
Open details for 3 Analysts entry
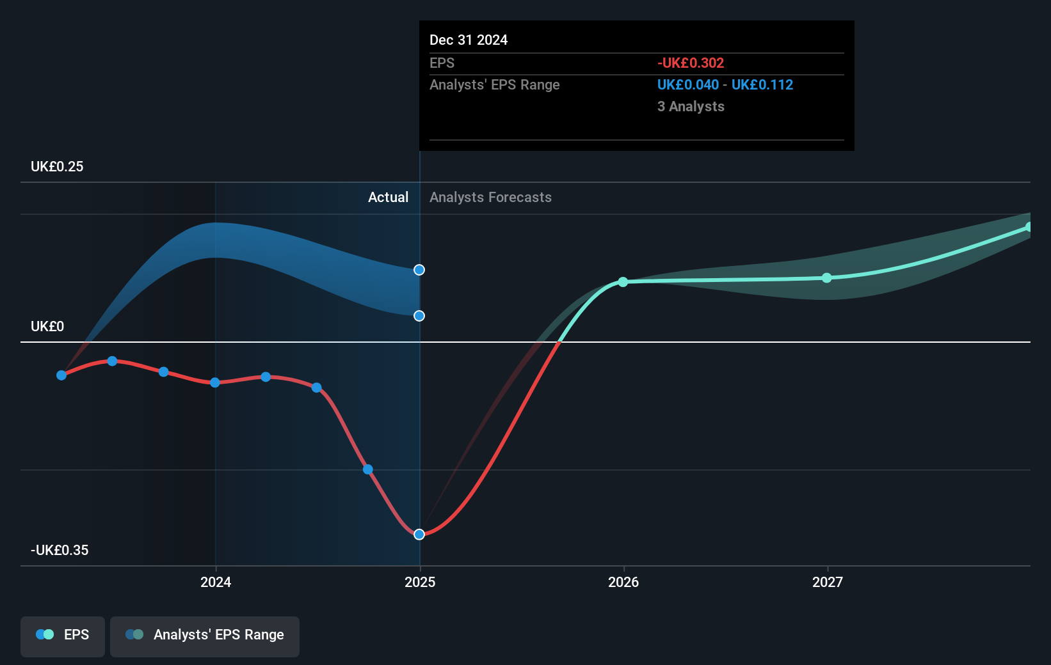[x=691, y=107]
